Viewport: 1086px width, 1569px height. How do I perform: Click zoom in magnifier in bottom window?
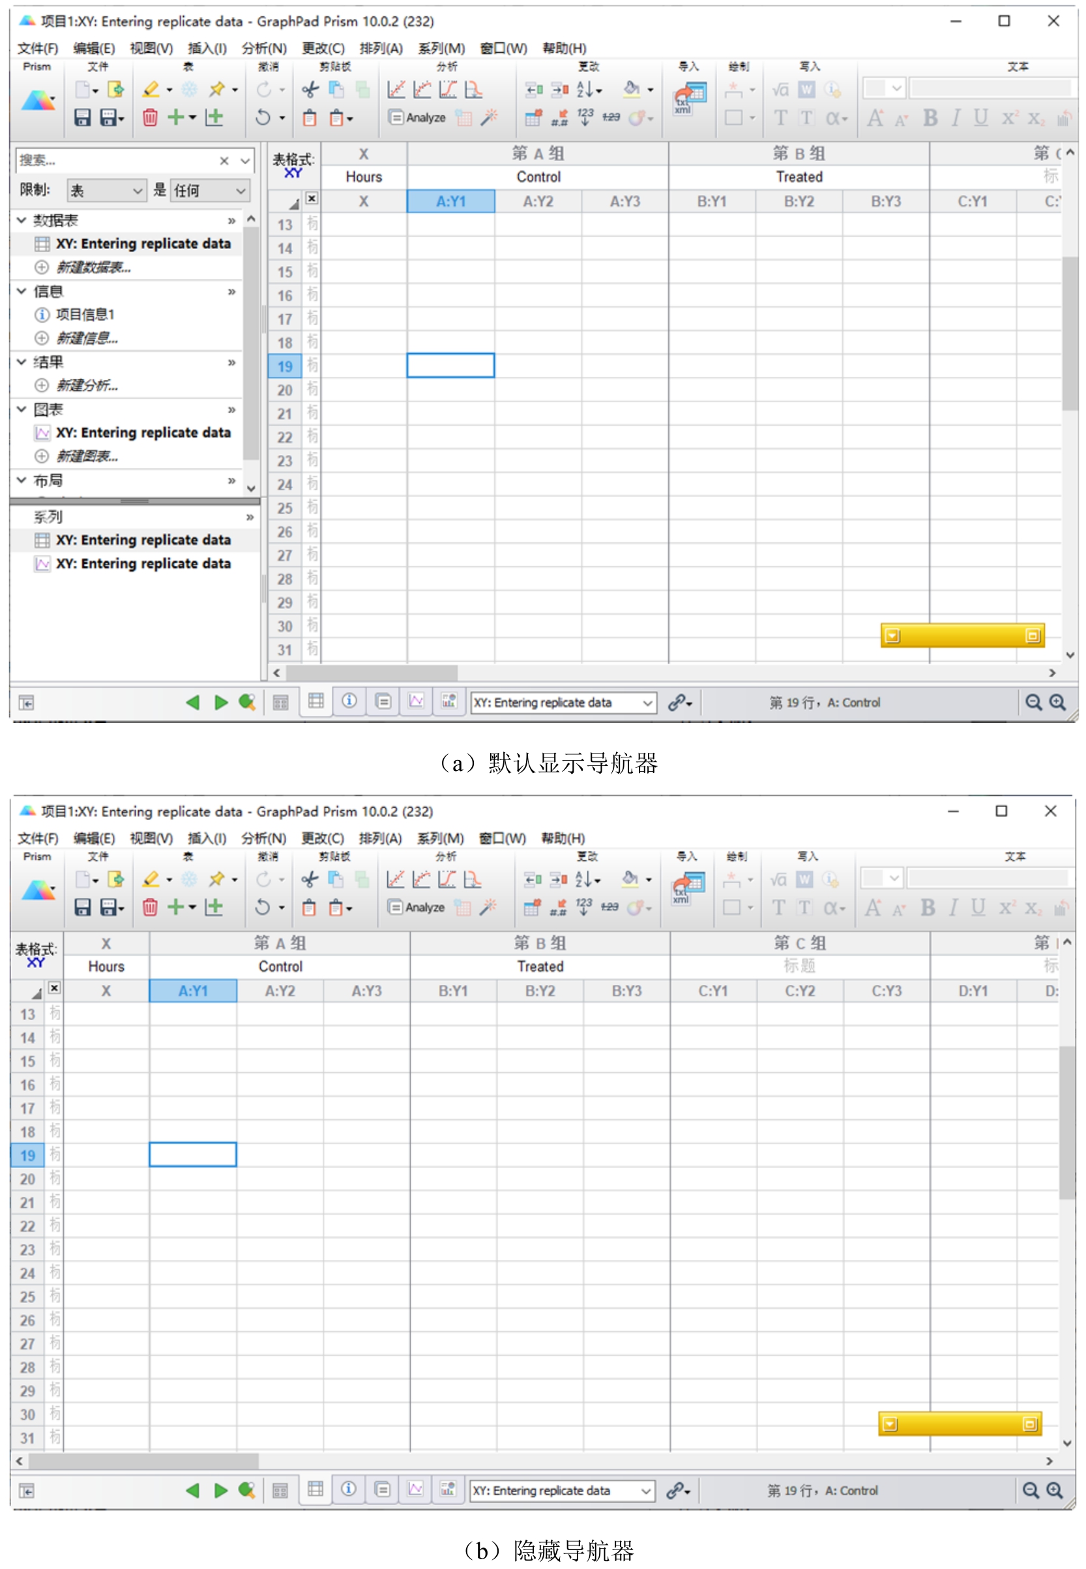pos(1055,1490)
